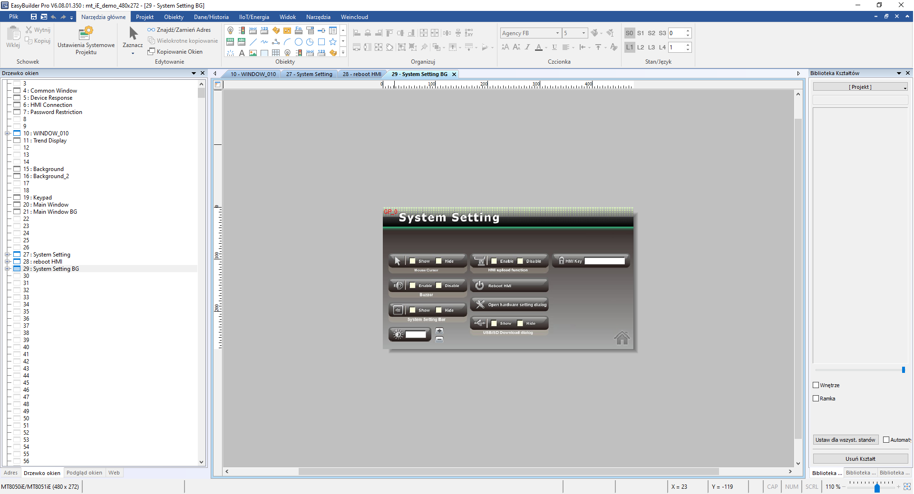914x494 pixels.
Task: Click the Zaznacz pointer tool
Action: point(133,38)
